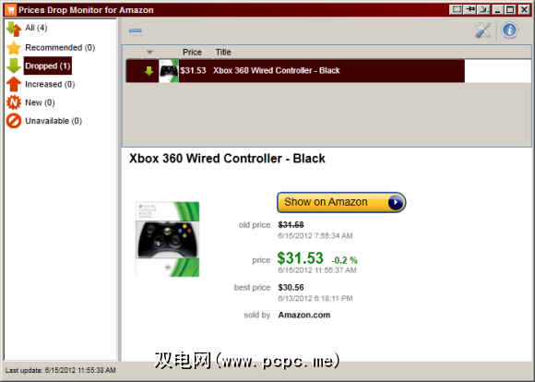Click the orange Increased arrow icon
The width and height of the screenshot is (535, 382).
14,84
